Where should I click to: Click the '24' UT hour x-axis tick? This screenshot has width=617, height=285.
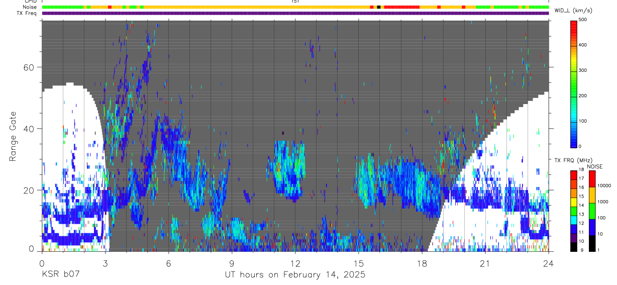point(548,262)
